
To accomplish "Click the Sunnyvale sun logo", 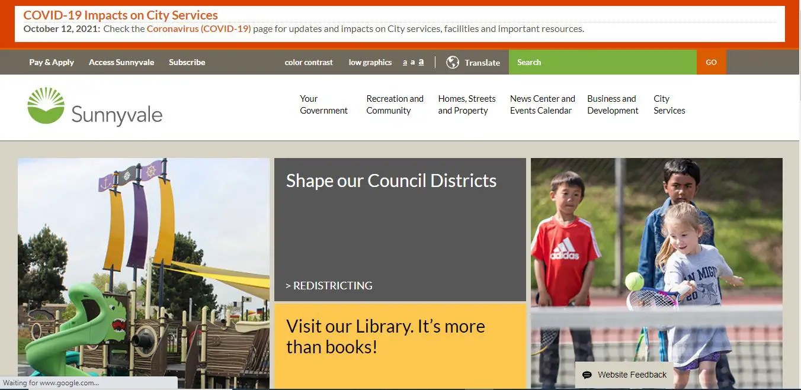I will pyautogui.click(x=46, y=105).
